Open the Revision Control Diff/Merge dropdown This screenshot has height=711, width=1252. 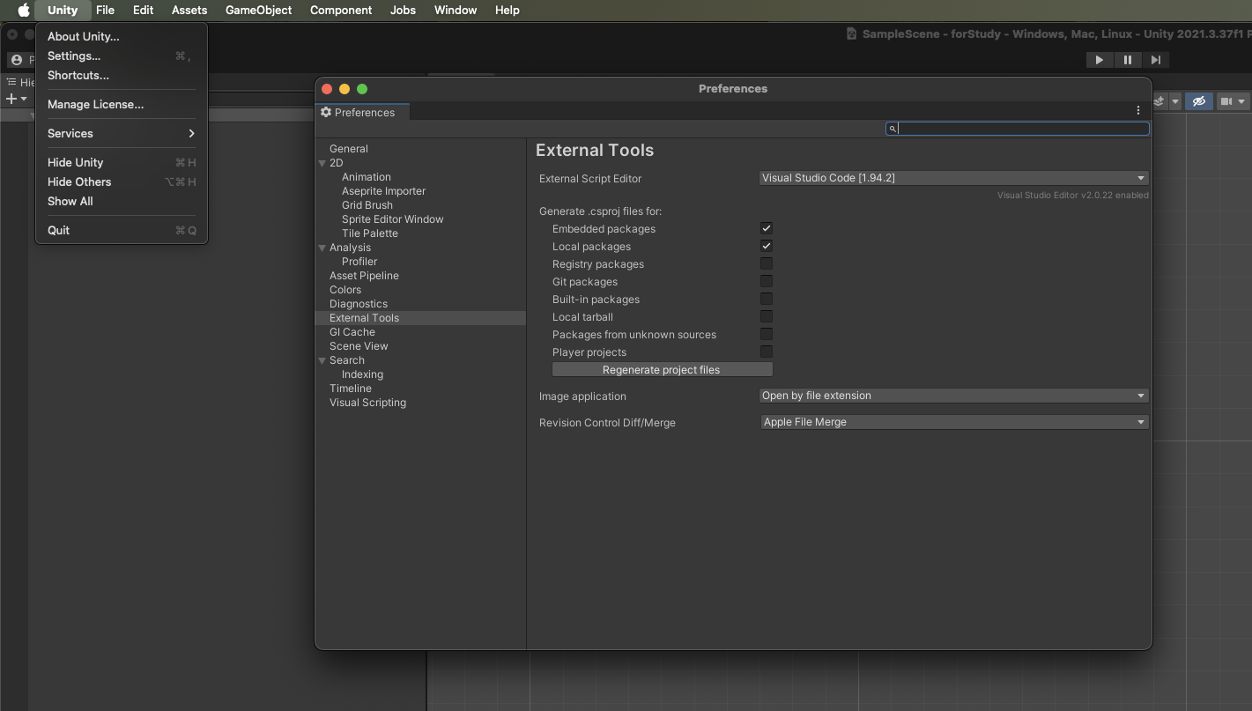pyautogui.click(x=954, y=422)
